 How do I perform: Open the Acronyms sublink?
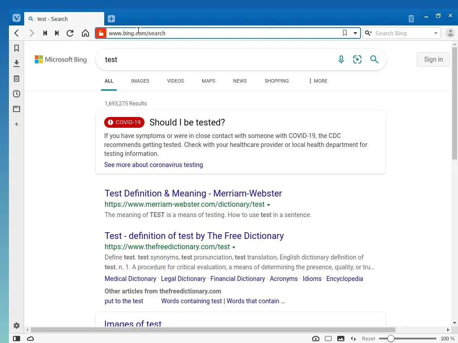284,279
